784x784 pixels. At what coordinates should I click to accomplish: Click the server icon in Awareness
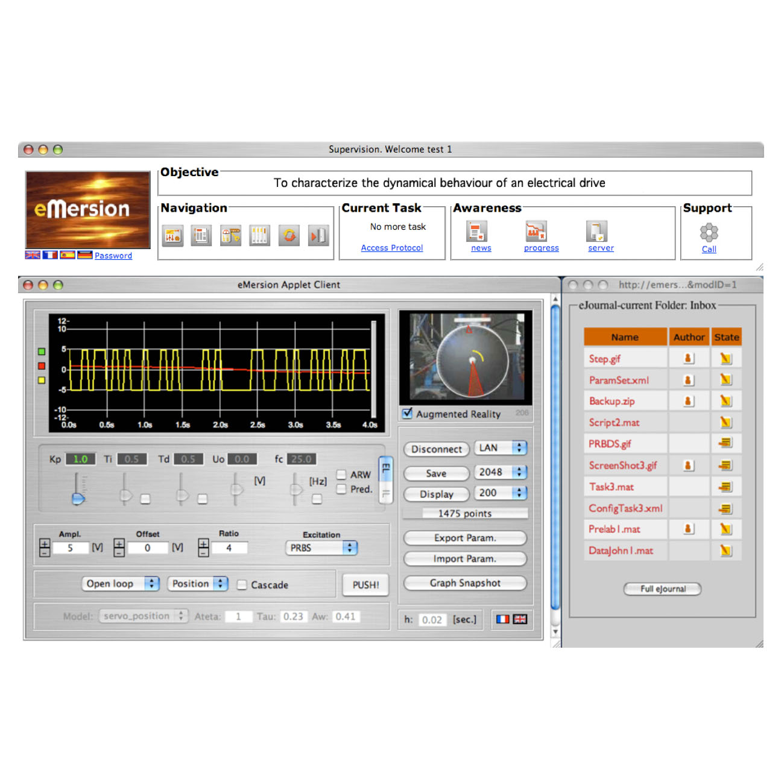point(596,232)
